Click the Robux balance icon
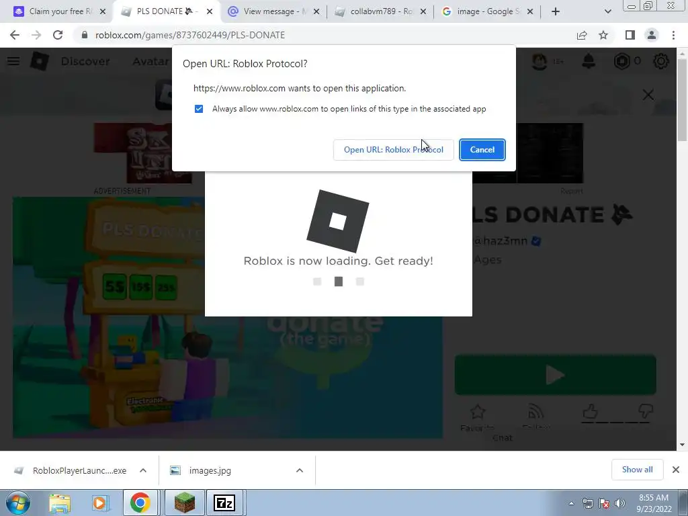 pos(621,61)
